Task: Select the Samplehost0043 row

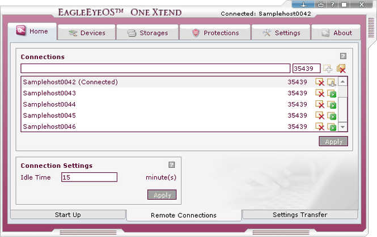Action: (179, 93)
